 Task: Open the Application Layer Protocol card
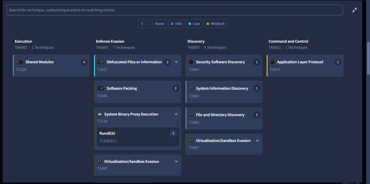click(x=305, y=66)
